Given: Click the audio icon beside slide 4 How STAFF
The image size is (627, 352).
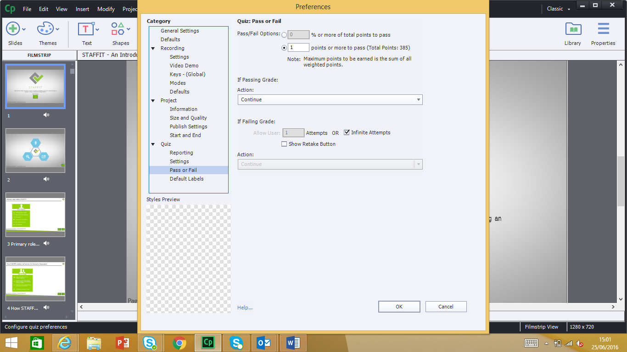Looking at the screenshot, I should coord(46,307).
